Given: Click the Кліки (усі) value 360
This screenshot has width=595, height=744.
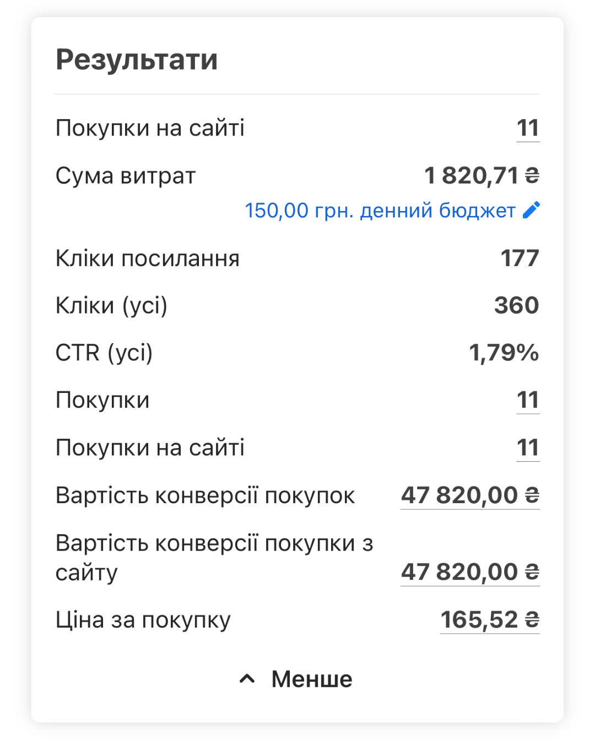Looking at the screenshot, I should click(517, 305).
